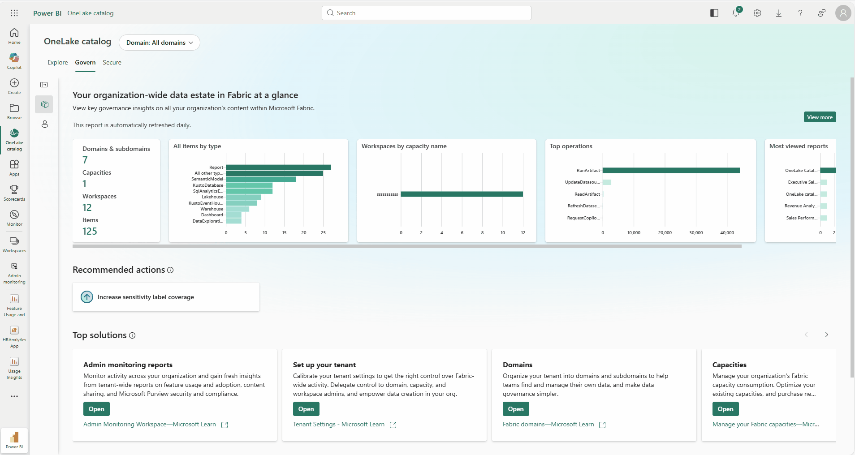Click inside the Search field

pos(427,13)
